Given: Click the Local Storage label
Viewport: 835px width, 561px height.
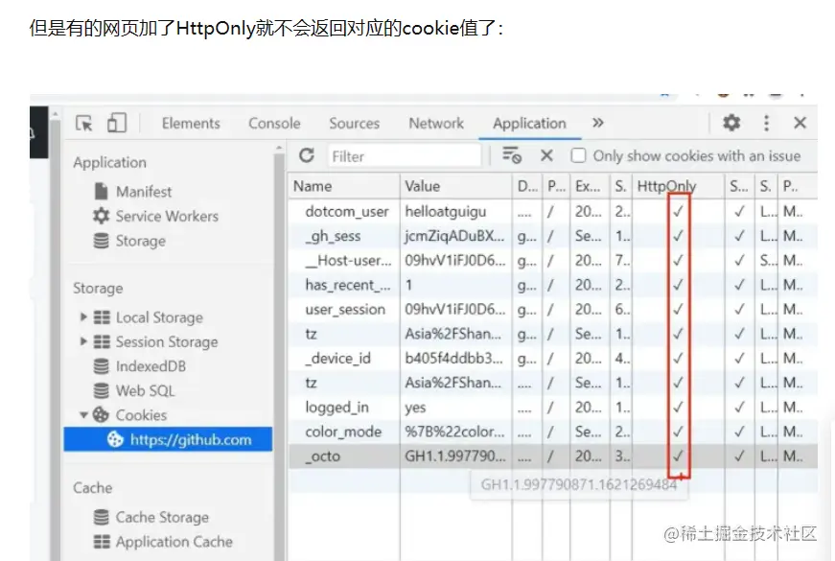Looking at the screenshot, I should point(159,317).
